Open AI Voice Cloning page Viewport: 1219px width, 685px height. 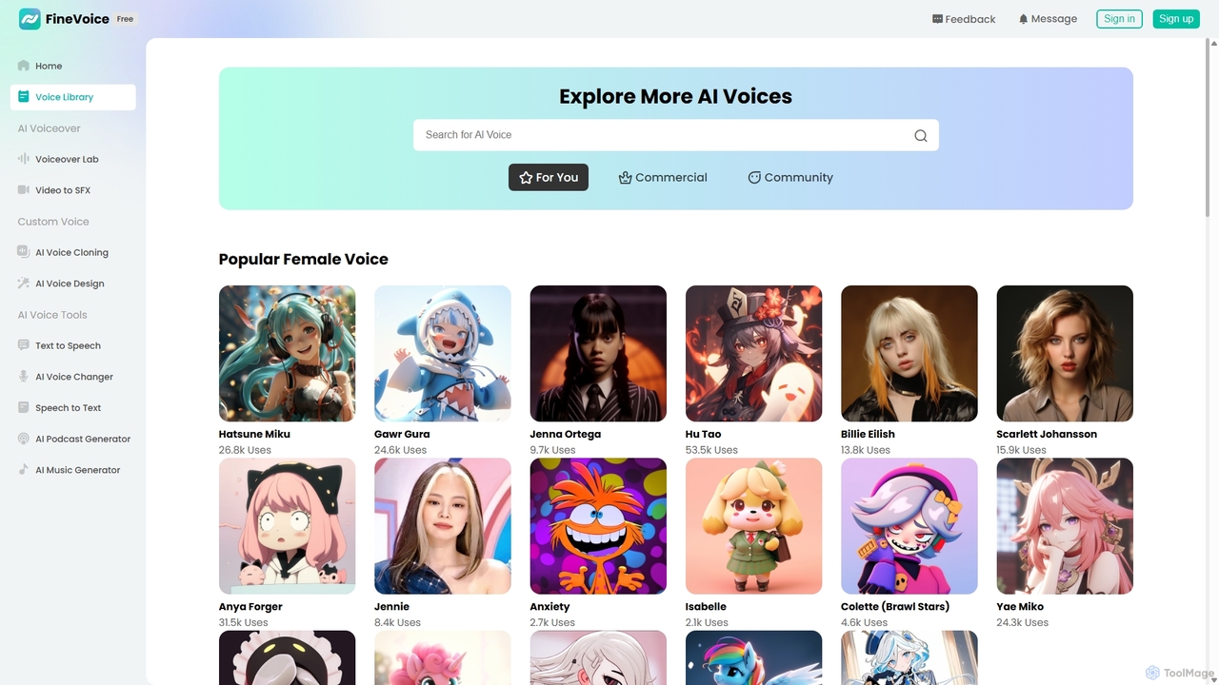[73, 252]
